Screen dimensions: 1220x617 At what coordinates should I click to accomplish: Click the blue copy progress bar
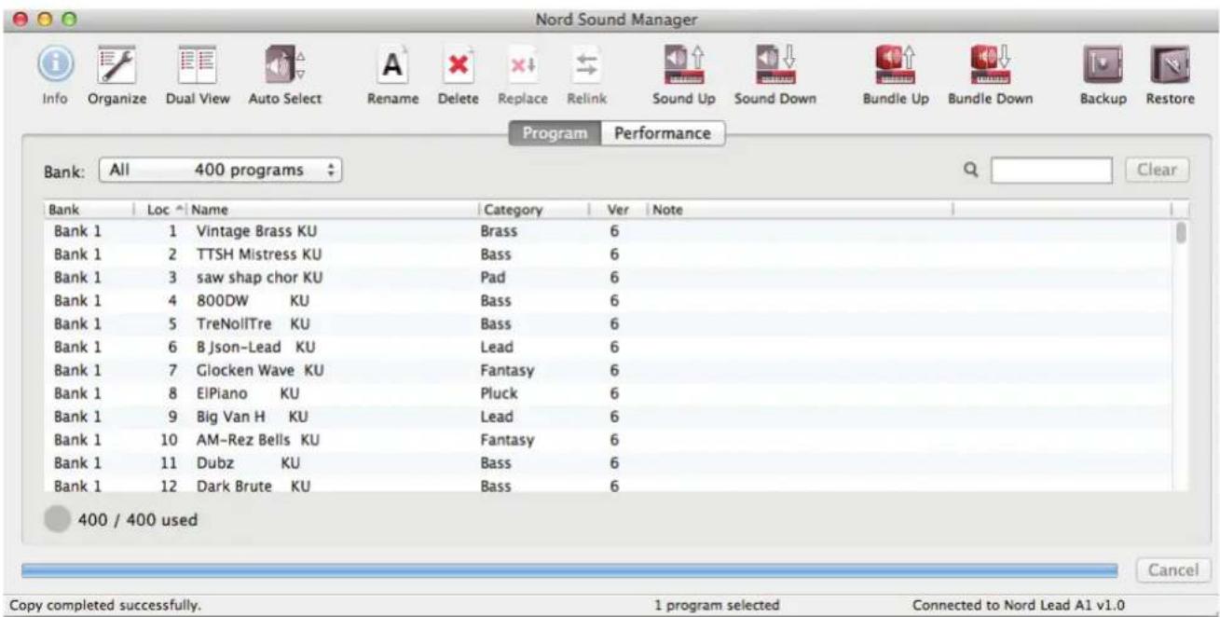[x=569, y=570]
